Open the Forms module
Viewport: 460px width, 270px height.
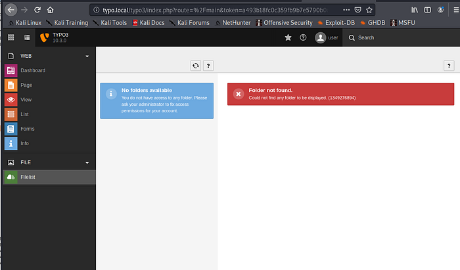tap(28, 129)
